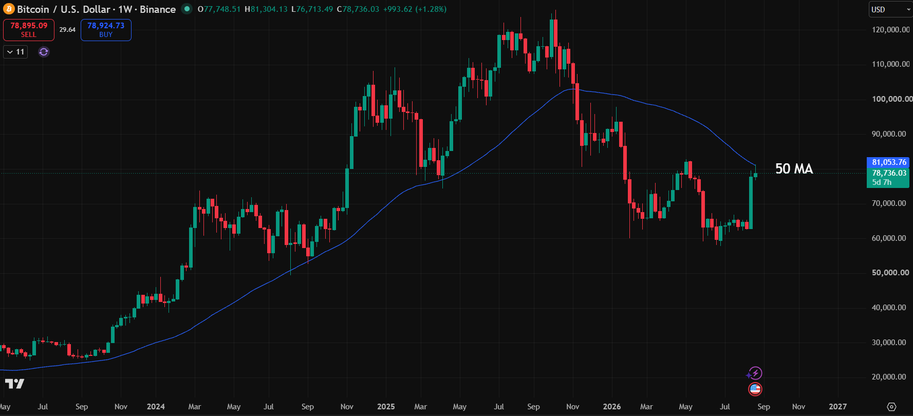Click the 2025 label on time axis
Screen dimensions: 913x416
click(x=386, y=407)
